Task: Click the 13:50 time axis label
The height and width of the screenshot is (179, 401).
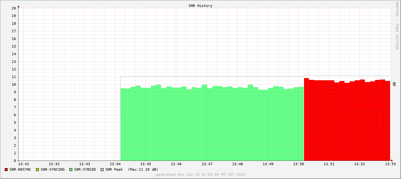Action: [x=298, y=164]
